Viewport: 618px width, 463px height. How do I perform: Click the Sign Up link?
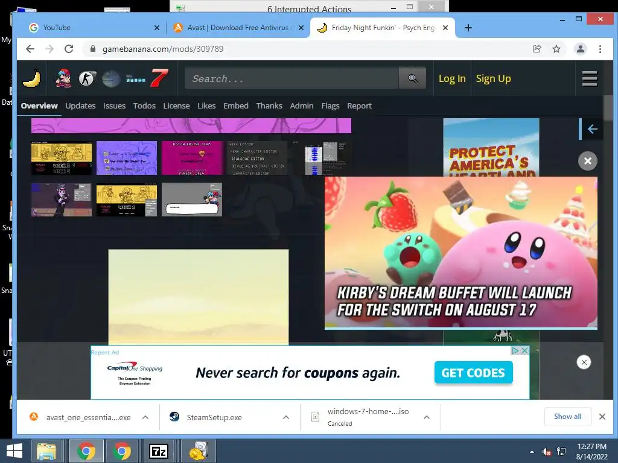coord(494,78)
